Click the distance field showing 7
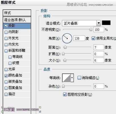This screenshot has width=116, height=114. coord(99,47)
